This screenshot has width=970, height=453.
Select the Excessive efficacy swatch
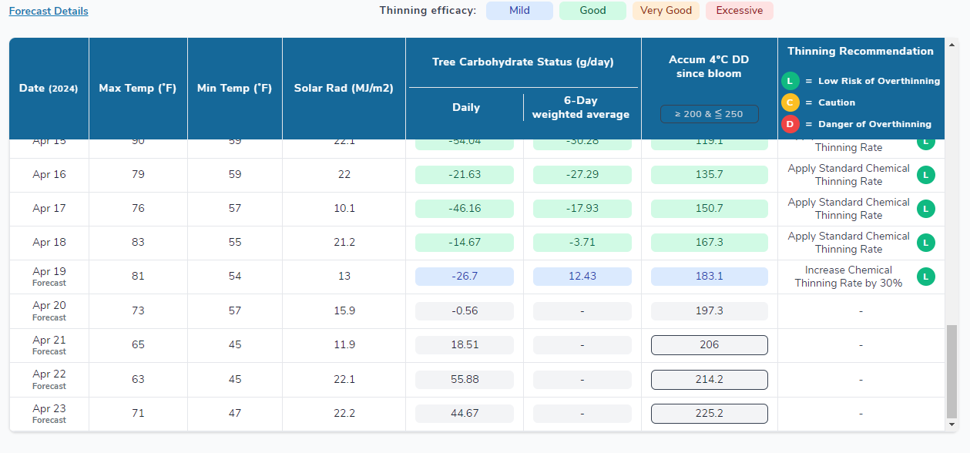click(739, 11)
